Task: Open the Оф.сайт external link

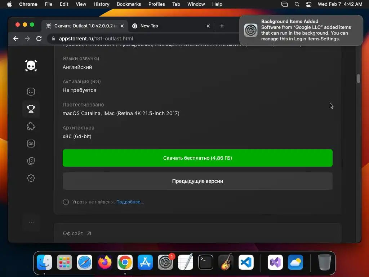Action: tap(77, 233)
